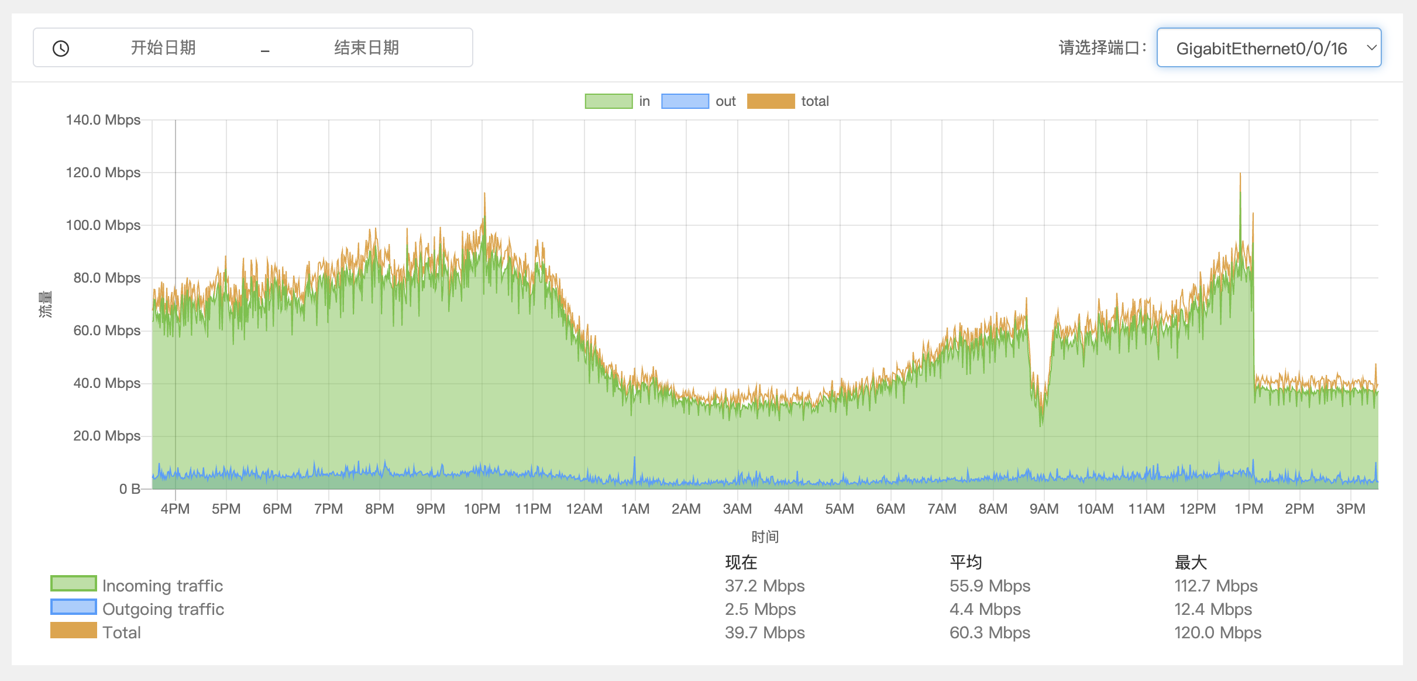Click the 'out' legend label
Screen dimensions: 1417x681
[x=725, y=101]
